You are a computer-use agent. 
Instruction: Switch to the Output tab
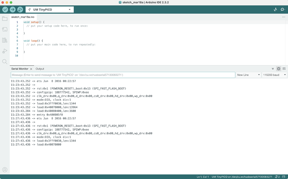coord(40,69)
